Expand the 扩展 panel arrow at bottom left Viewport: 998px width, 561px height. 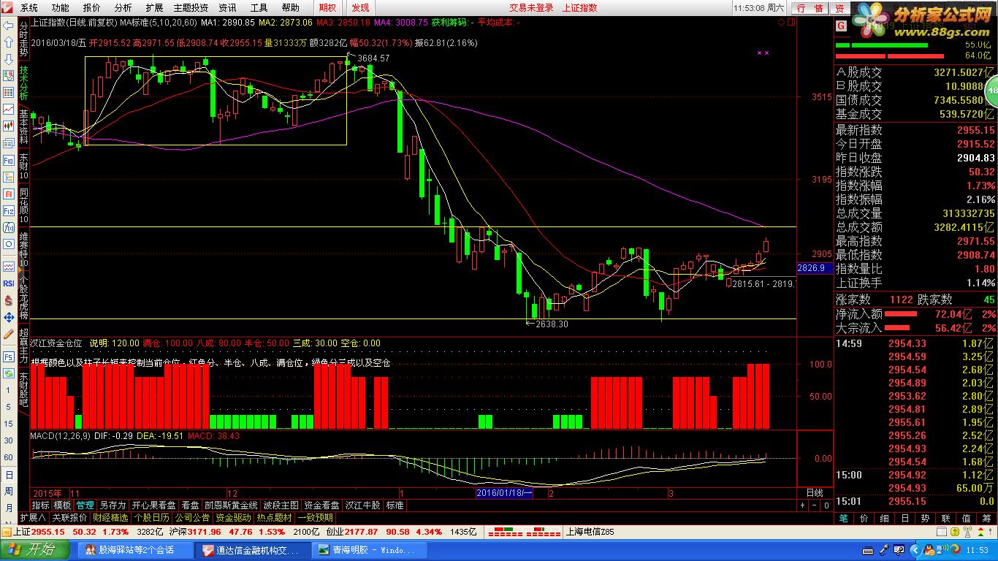click(x=31, y=517)
